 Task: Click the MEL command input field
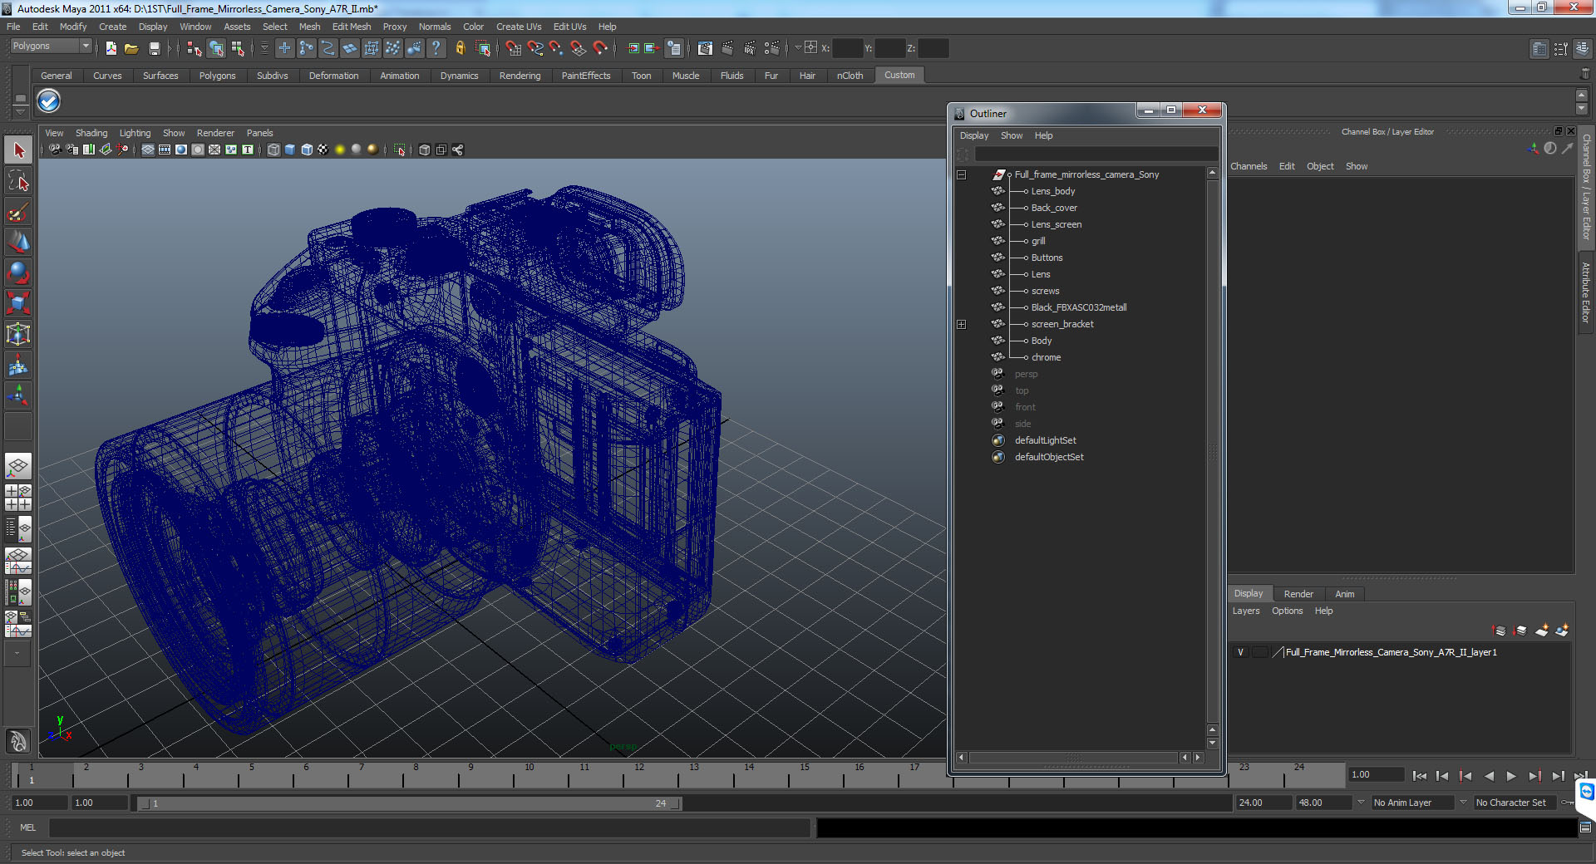point(430,827)
